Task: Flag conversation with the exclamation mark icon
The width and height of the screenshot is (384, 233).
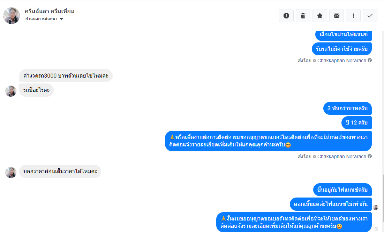Action: tap(353, 16)
